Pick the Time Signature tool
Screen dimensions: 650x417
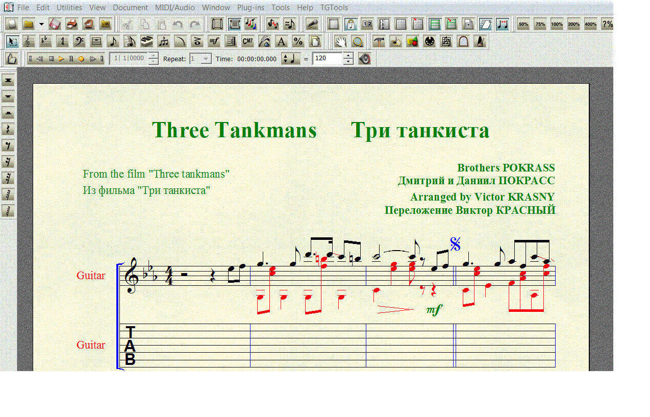(62, 41)
